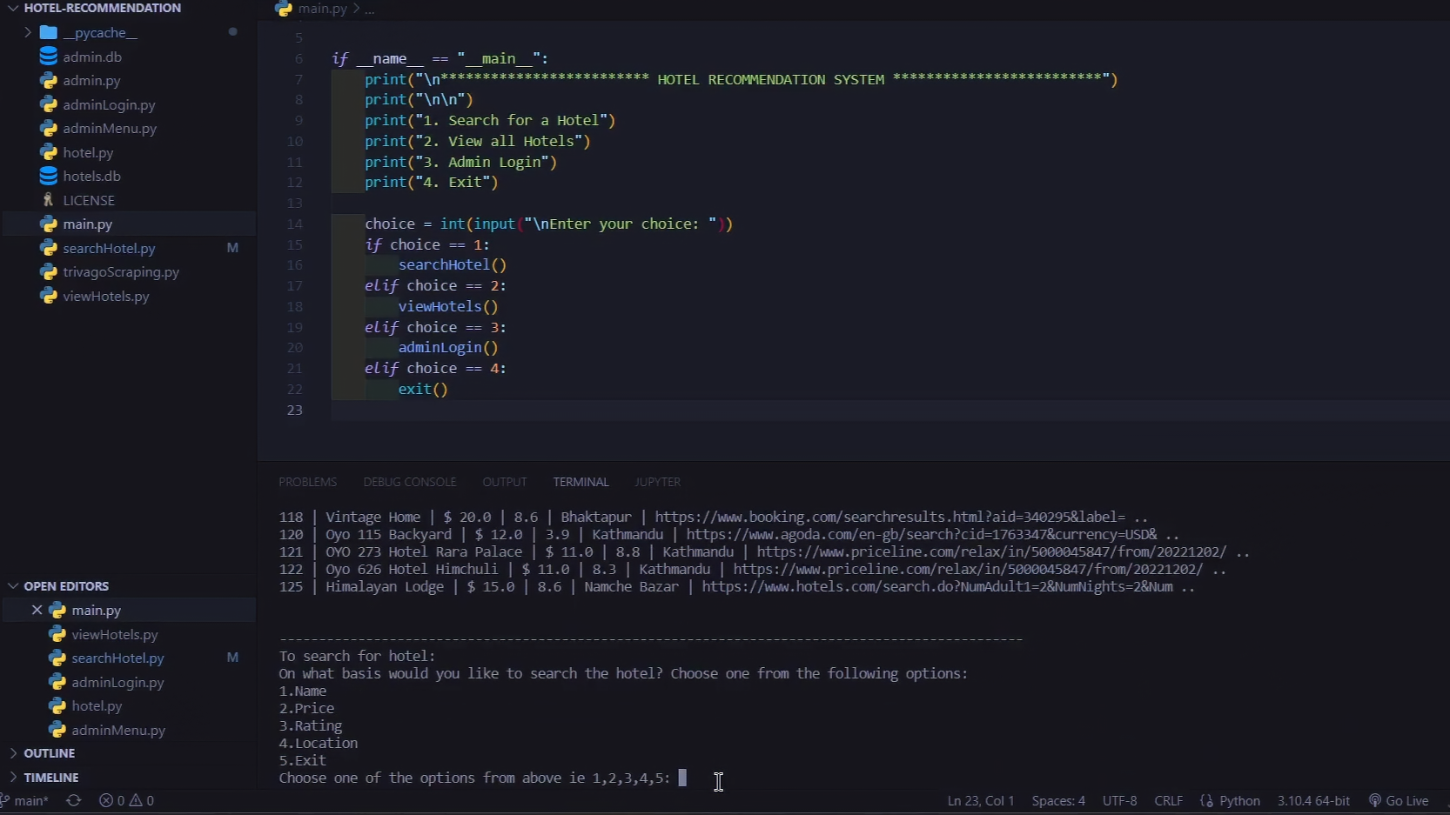Expand the __pycache__ folder chevron
Viewport: 1450px width, 815px height.
tap(28, 32)
